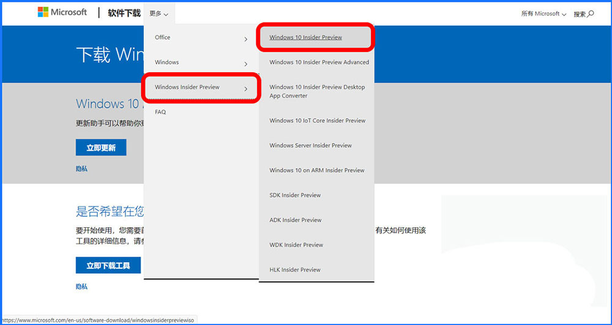Click the 是否希望在您 heading
The height and width of the screenshot is (325, 612).
point(110,212)
